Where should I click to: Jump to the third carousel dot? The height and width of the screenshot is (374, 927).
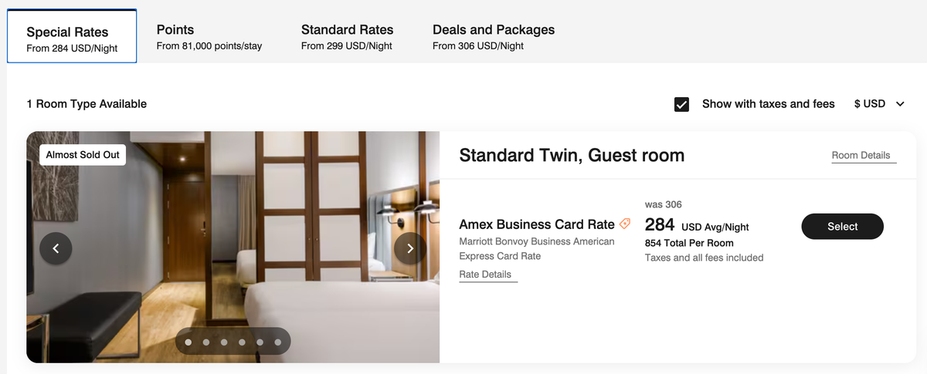pyautogui.click(x=224, y=342)
